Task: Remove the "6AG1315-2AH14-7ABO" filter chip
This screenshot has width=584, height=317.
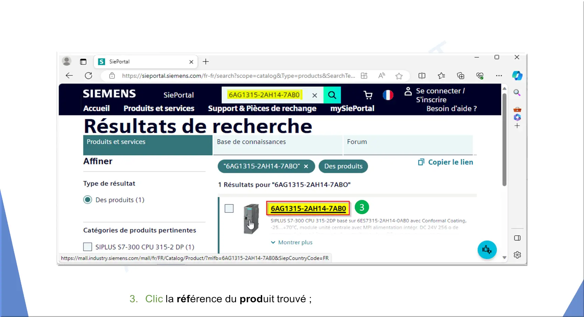Action: click(x=306, y=166)
